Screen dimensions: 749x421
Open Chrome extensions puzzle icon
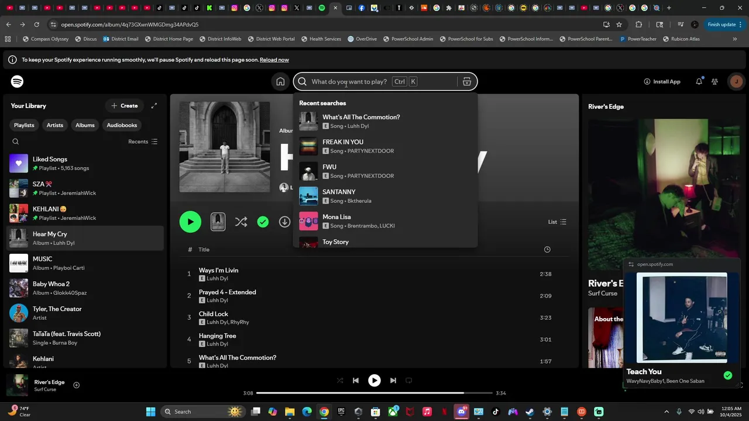[x=638, y=25]
